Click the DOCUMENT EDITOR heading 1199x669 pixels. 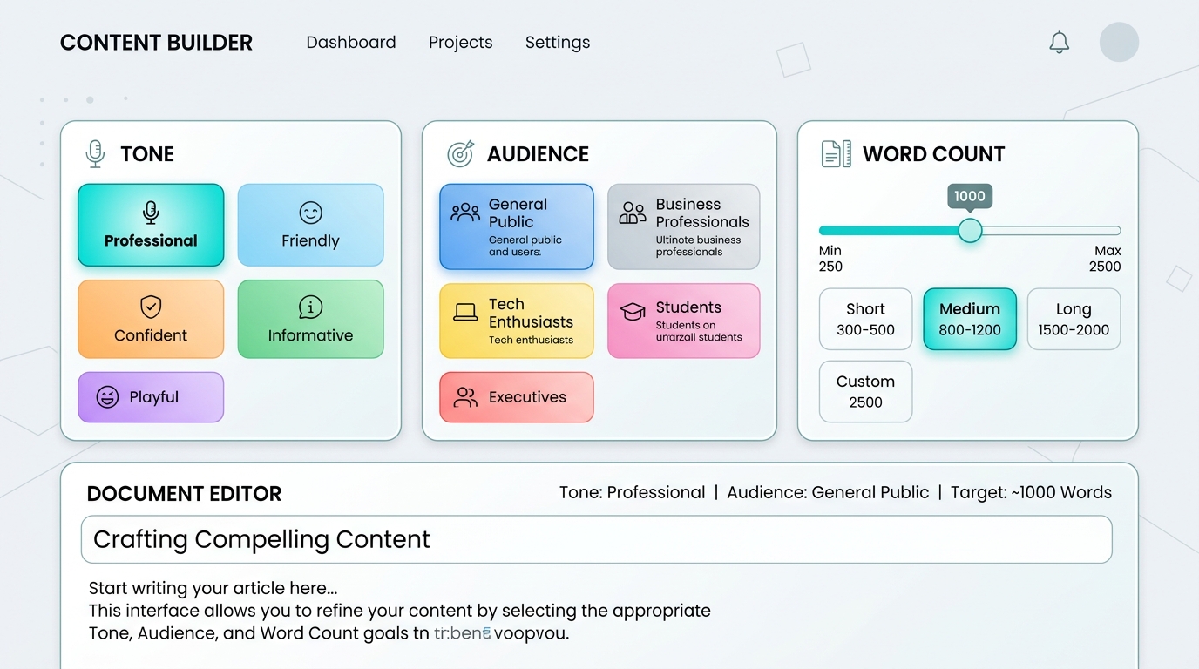click(x=184, y=494)
